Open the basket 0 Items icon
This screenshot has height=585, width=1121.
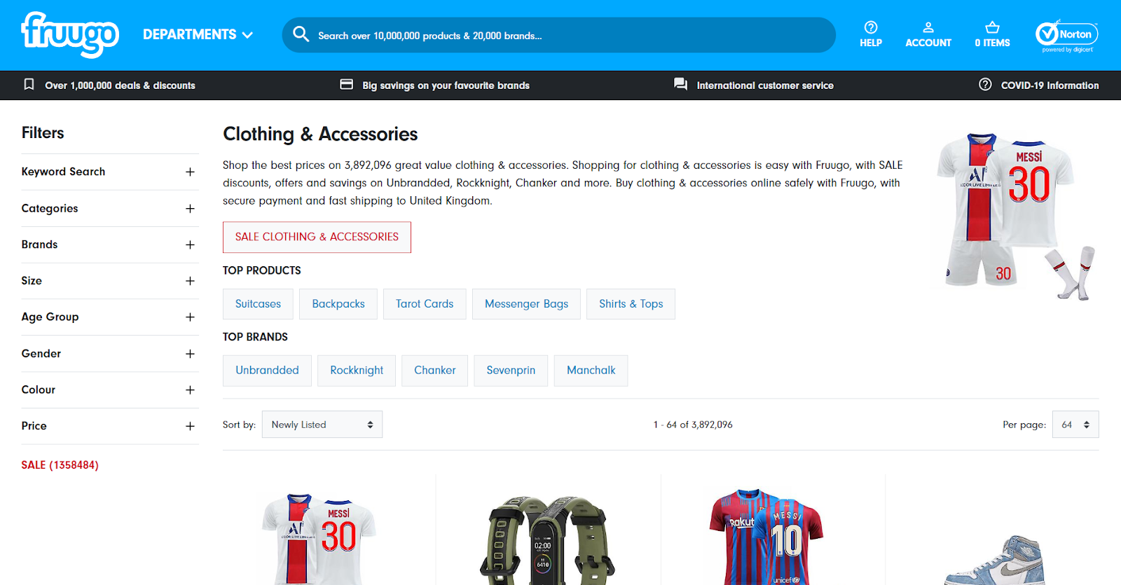point(992,34)
